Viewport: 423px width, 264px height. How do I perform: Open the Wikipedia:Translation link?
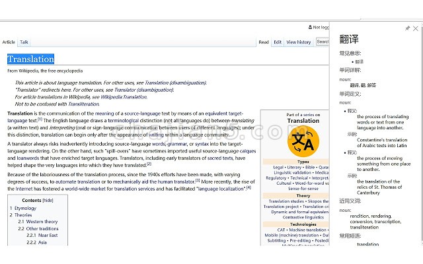pyautogui.click(x=124, y=97)
